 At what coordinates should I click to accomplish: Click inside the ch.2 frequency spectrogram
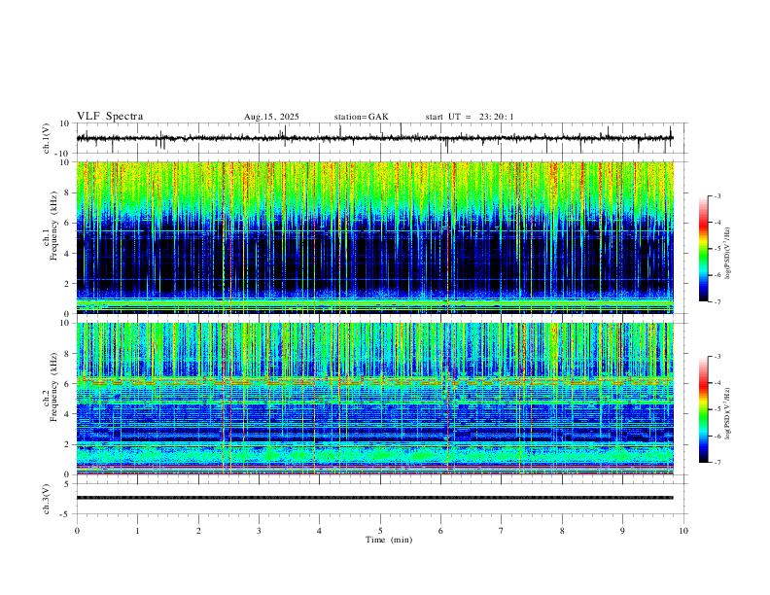pyautogui.click(x=374, y=399)
